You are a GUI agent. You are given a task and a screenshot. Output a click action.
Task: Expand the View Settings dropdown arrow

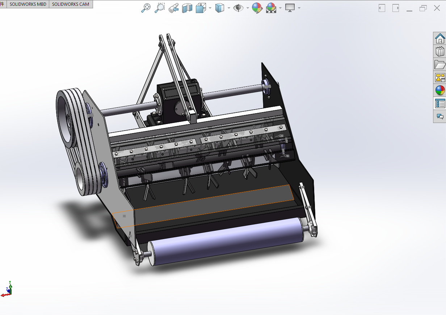point(299,8)
